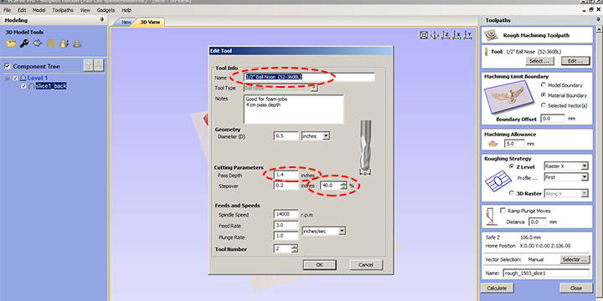Screen dimensions: 603x301
Task: Click the yellow arrow icon in 3D Model Tools
Action: [x=38, y=43]
